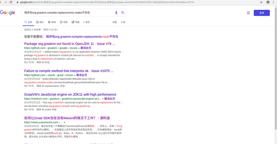Viewport: 277px width, 144px height.
Task: Click the 登录 sign-in button
Action: [262, 13]
